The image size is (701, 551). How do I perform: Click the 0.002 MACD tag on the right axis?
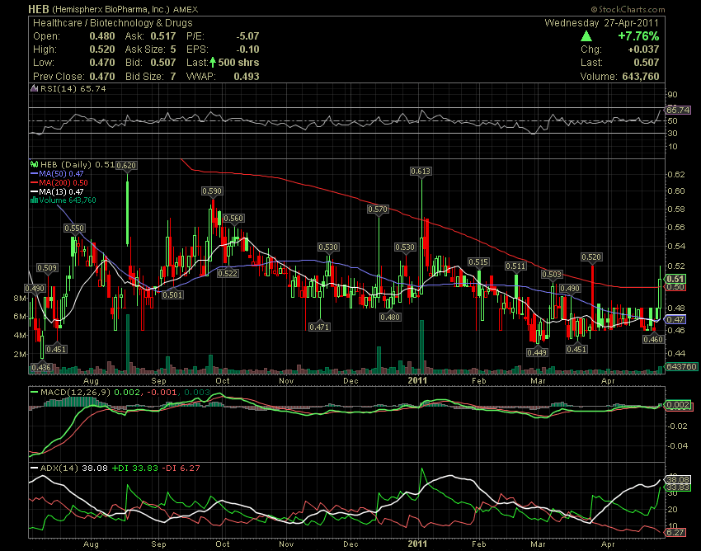coord(678,405)
